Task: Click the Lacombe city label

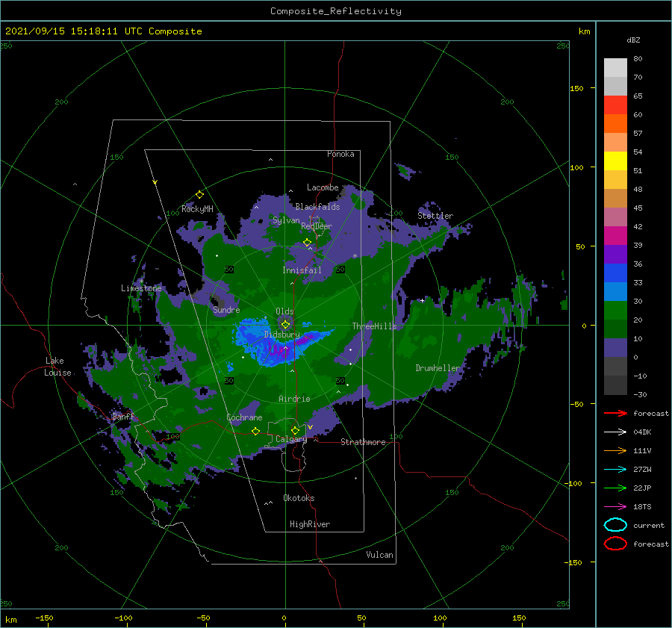Action: 323,187
